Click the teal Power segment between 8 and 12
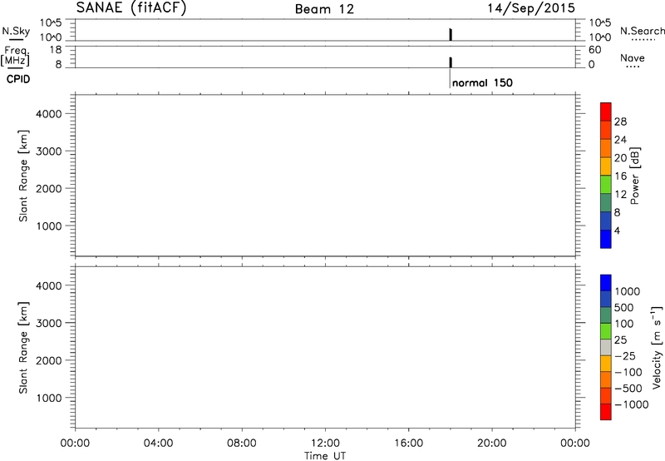This screenshot has height=461, width=665. (x=606, y=203)
